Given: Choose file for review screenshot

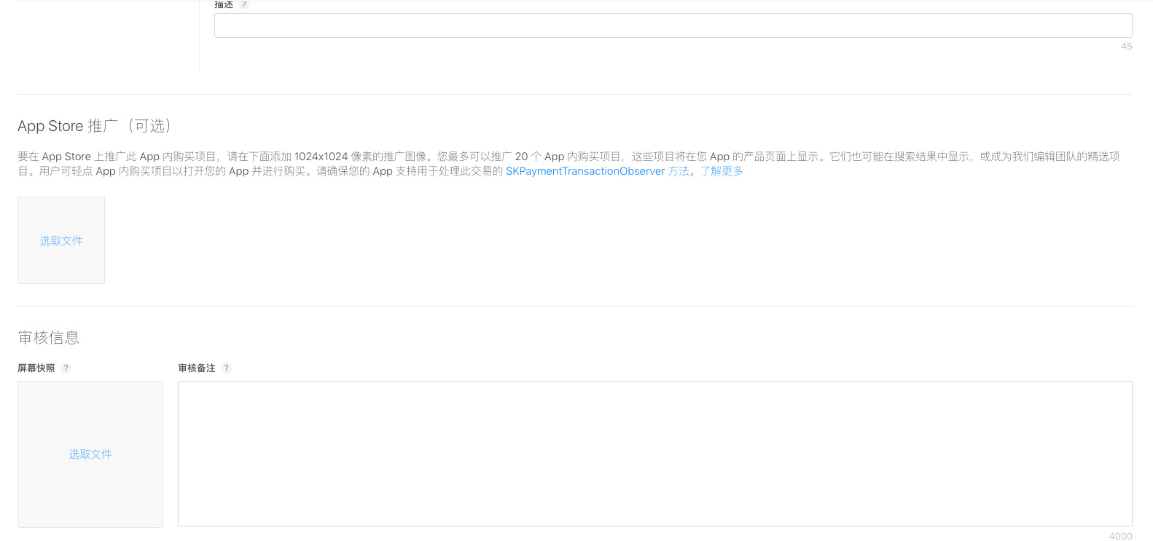Looking at the screenshot, I should coord(90,454).
